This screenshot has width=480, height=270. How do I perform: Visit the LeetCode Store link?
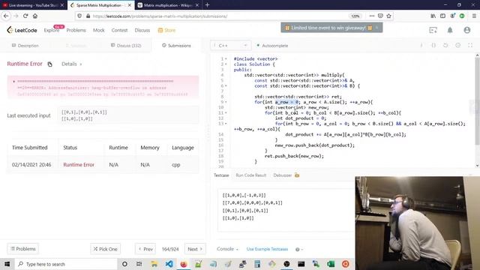pos(166,30)
